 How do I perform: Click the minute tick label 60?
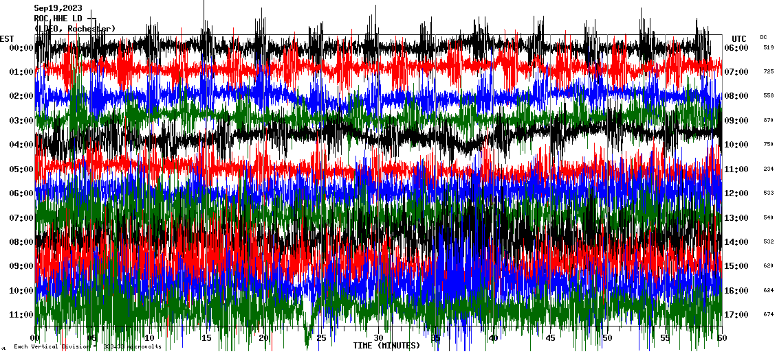click(x=722, y=338)
